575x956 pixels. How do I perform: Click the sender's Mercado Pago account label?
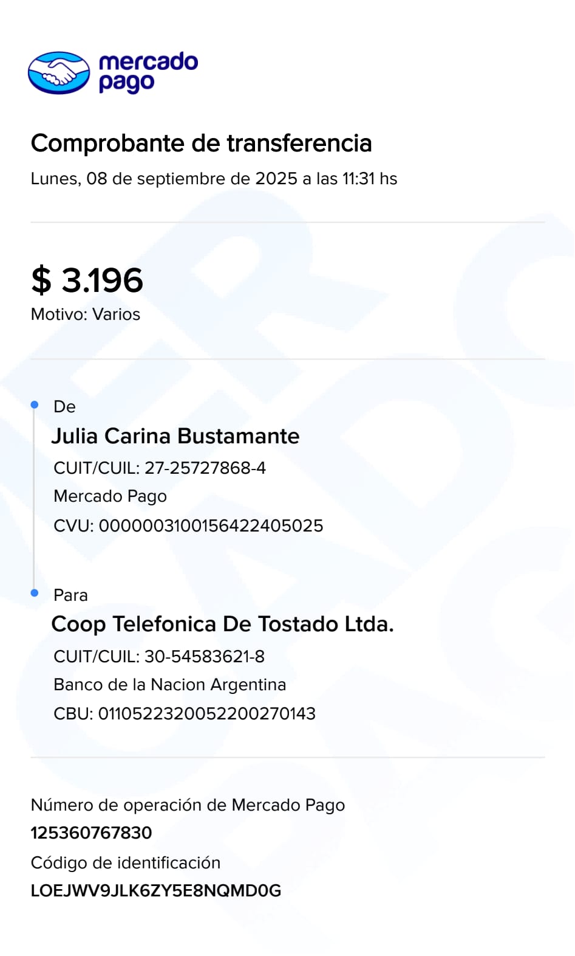[x=110, y=496]
